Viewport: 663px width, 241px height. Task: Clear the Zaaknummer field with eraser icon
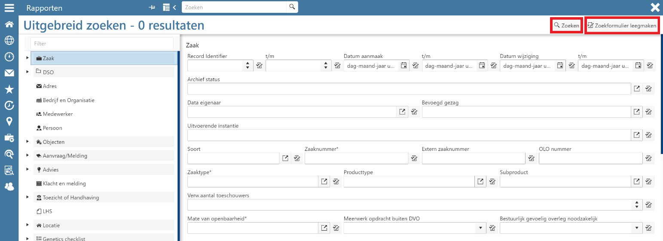[414, 158]
